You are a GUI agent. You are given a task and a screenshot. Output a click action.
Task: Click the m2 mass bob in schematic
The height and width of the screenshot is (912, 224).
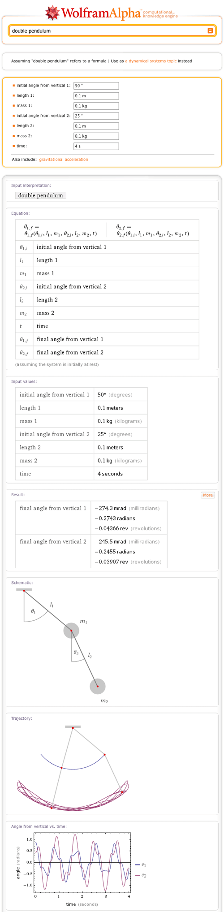(x=98, y=686)
